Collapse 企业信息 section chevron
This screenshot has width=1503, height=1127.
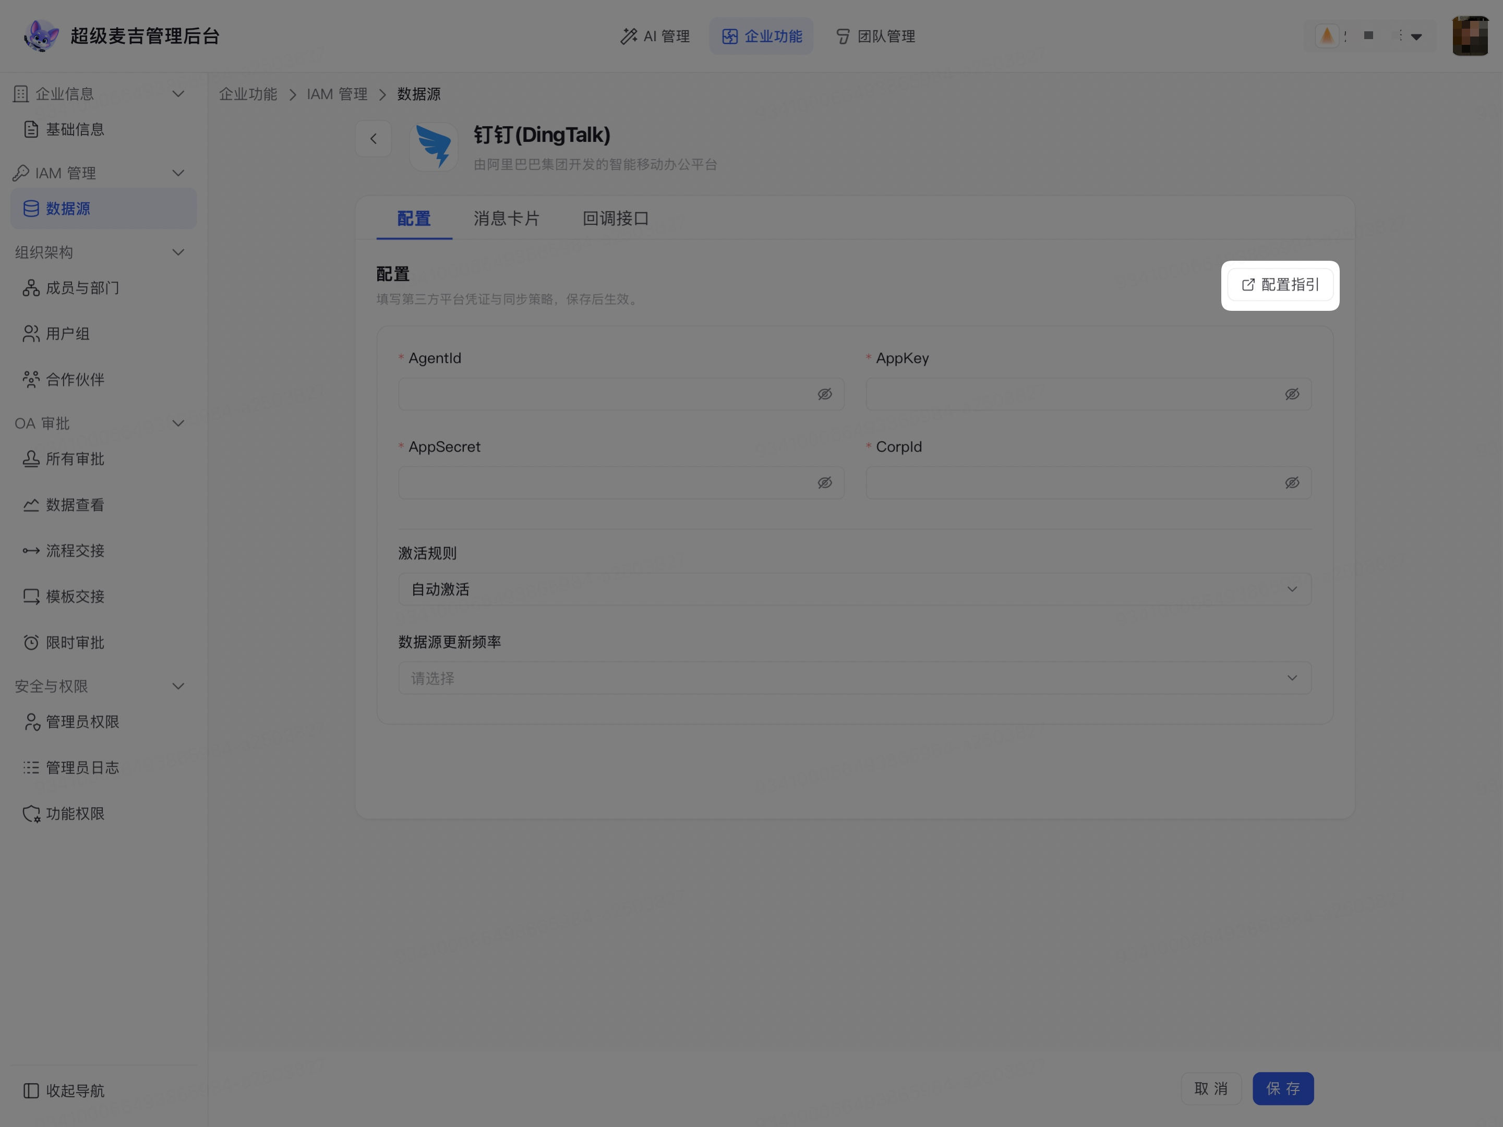(179, 94)
